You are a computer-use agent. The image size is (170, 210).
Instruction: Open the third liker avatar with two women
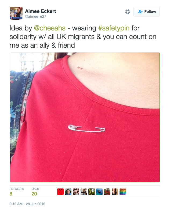pyautogui.click(x=76, y=192)
